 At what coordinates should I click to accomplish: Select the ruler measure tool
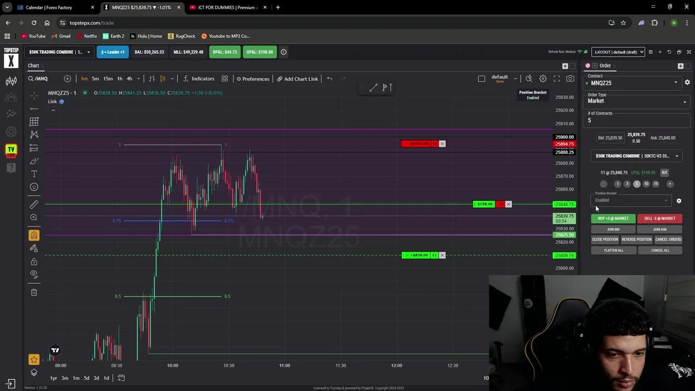point(34,205)
